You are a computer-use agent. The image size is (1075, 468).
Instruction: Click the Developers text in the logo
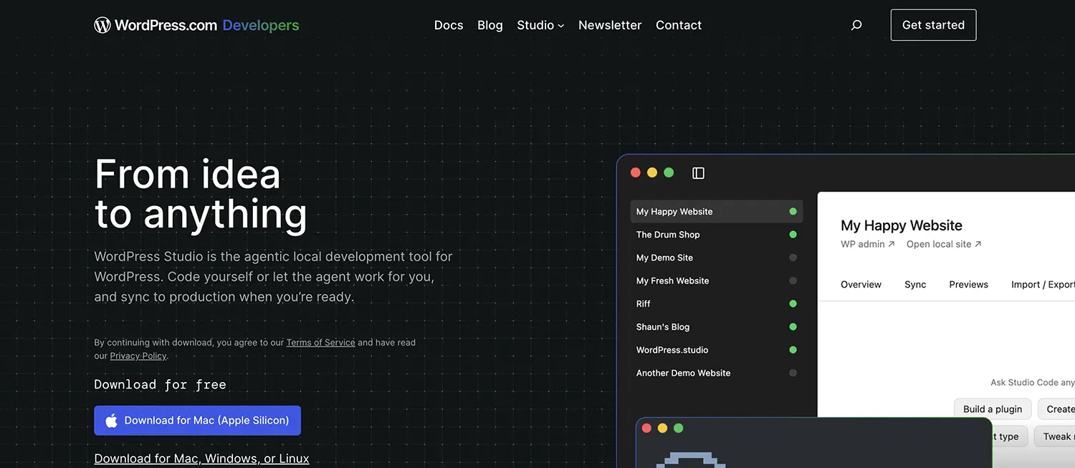261,25
